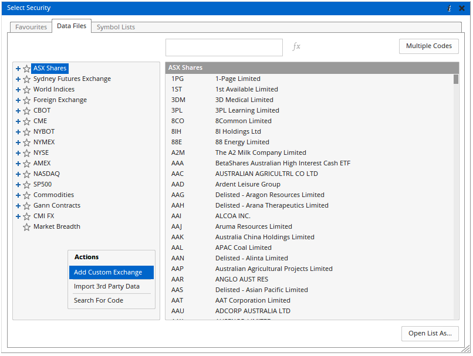Expand ASX Shares tree node

click(x=18, y=69)
